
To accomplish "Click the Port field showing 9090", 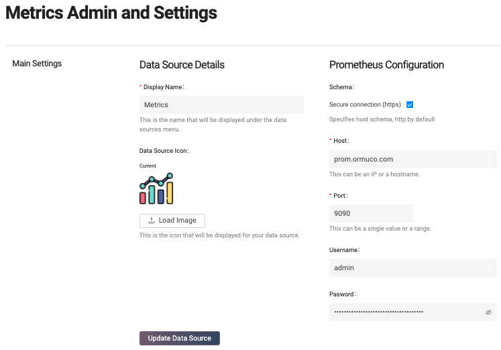I will pyautogui.click(x=371, y=213).
